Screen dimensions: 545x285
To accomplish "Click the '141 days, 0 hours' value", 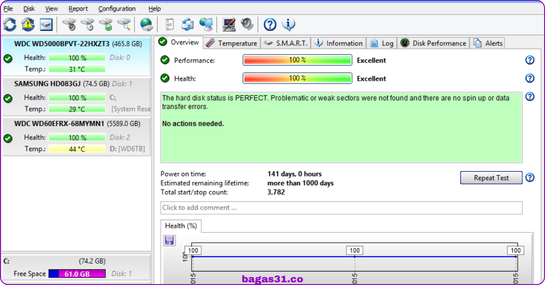I will coord(294,174).
